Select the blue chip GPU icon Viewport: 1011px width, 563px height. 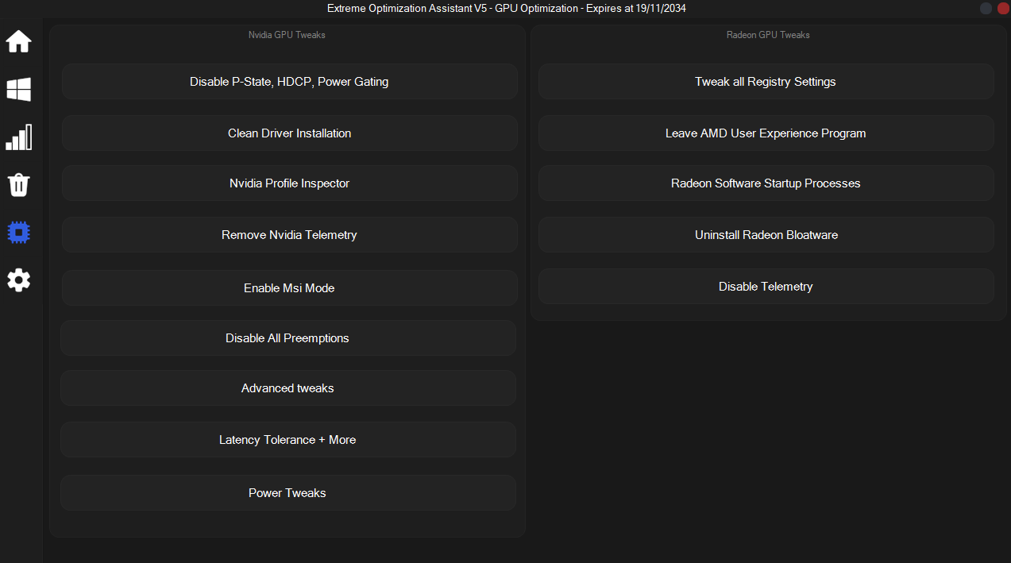click(19, 233)
